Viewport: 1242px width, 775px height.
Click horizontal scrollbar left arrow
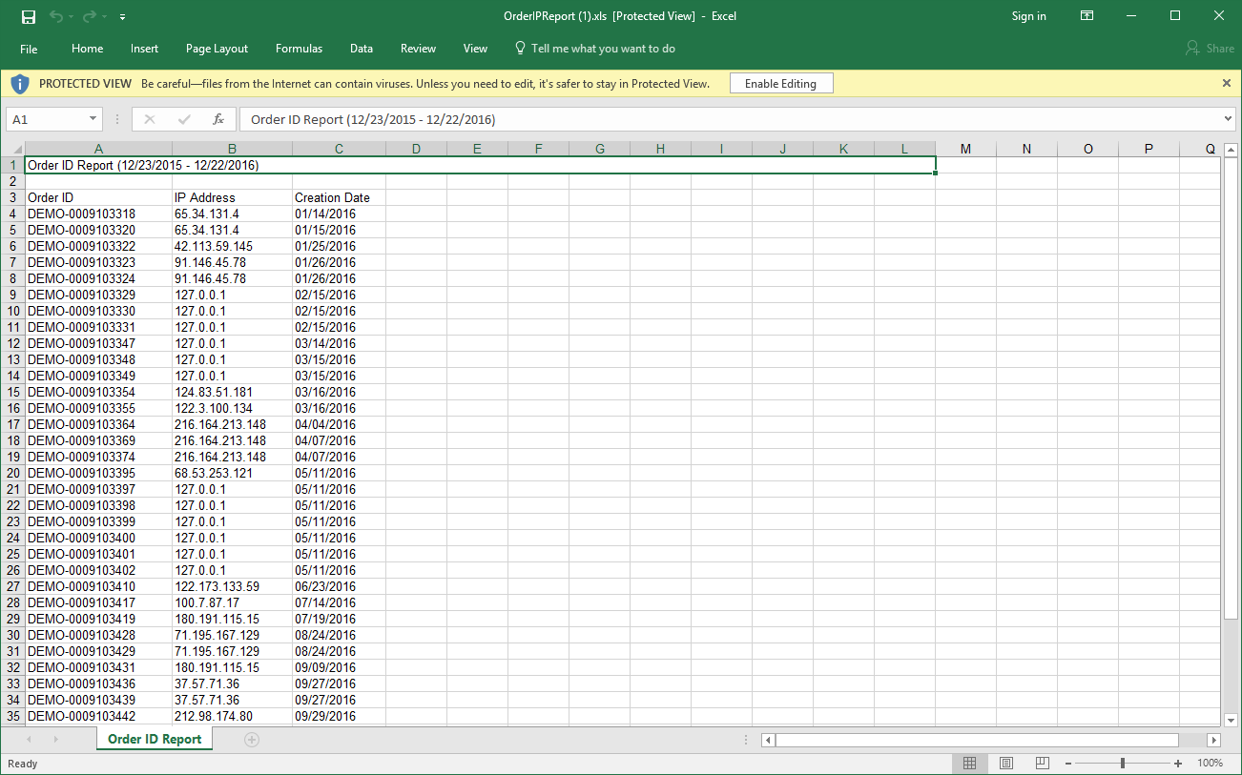(x=768, y=740)
